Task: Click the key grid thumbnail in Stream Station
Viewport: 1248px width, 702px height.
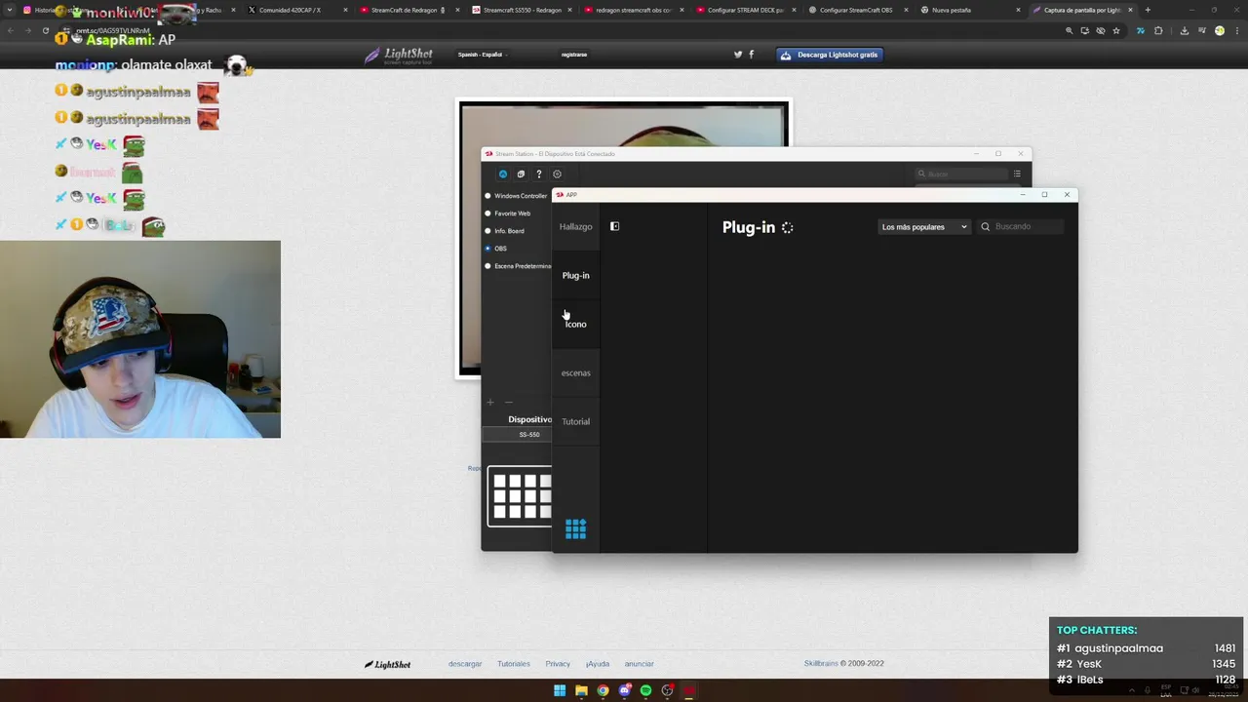Action: click(x=520, y=497)
